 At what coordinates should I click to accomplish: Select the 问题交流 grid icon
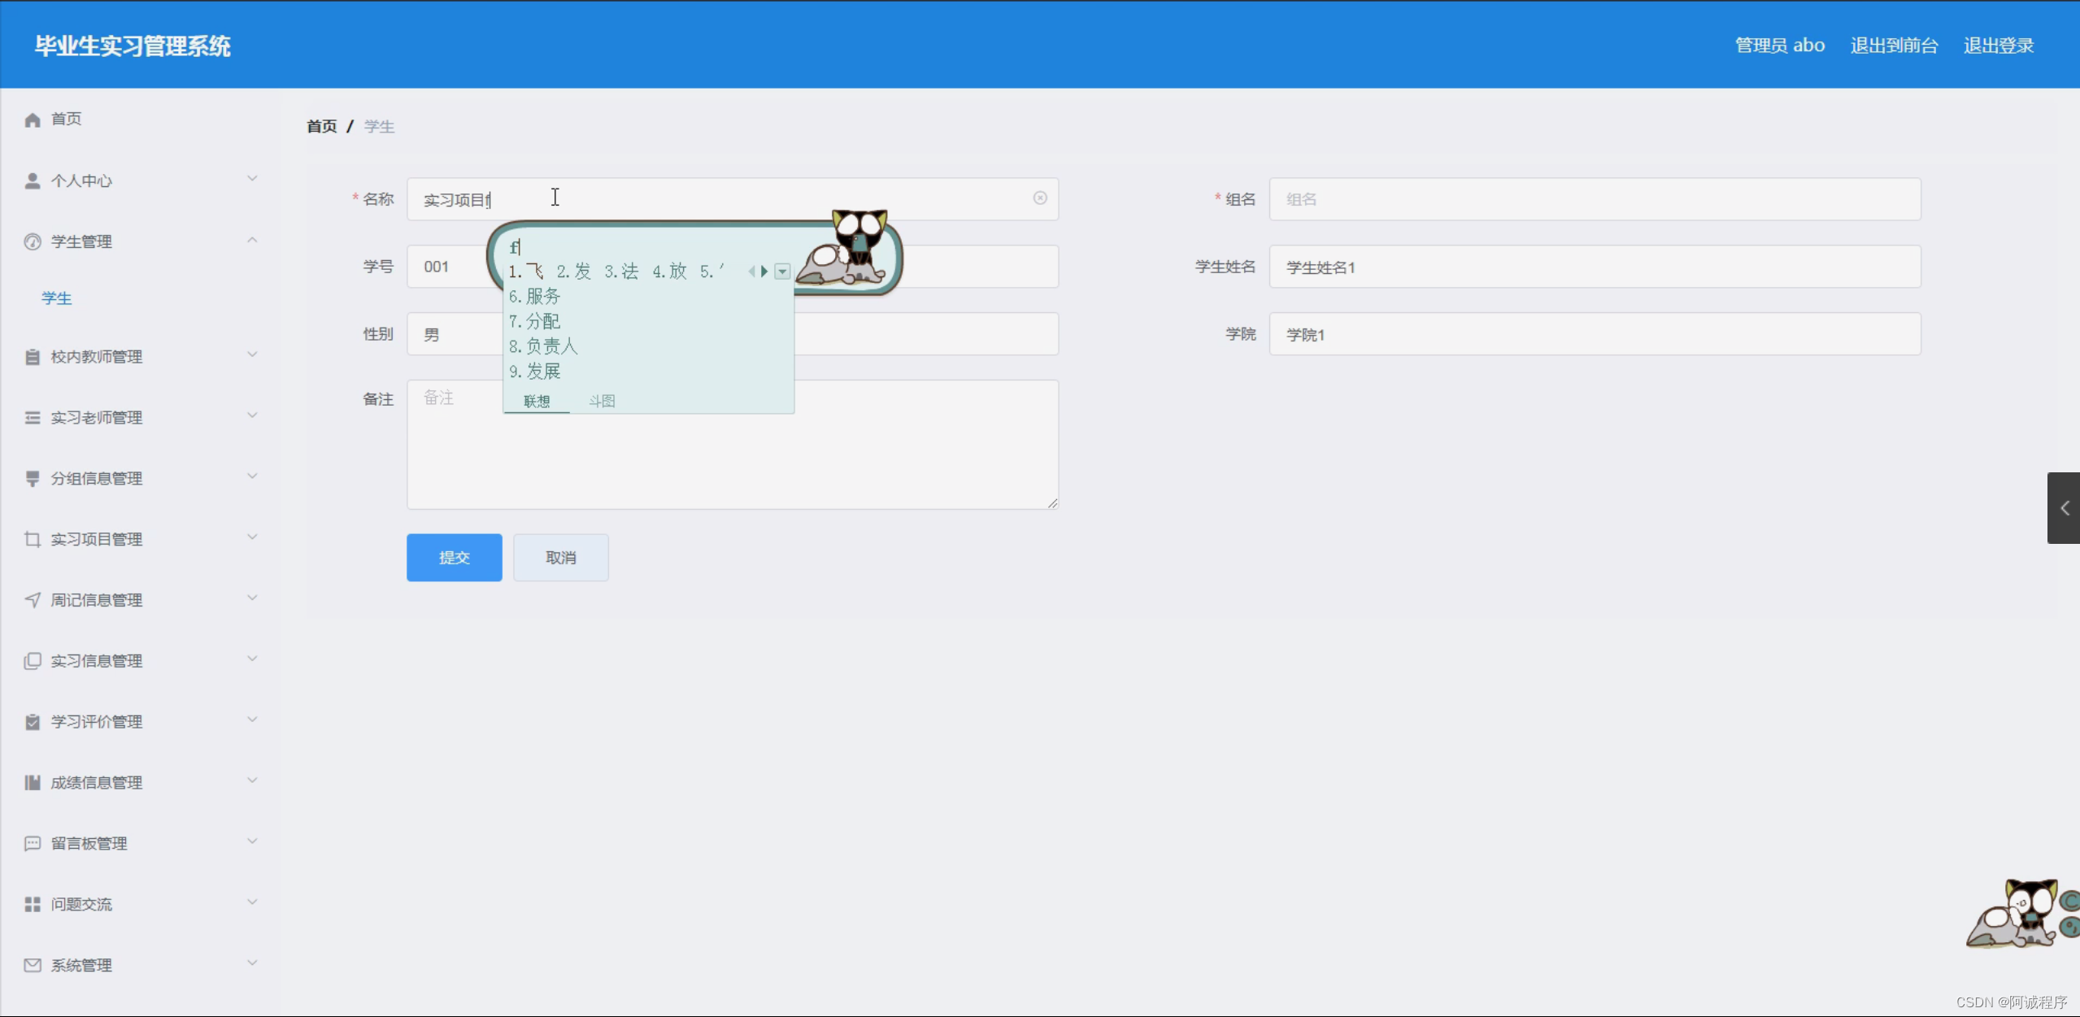point(33,904)
